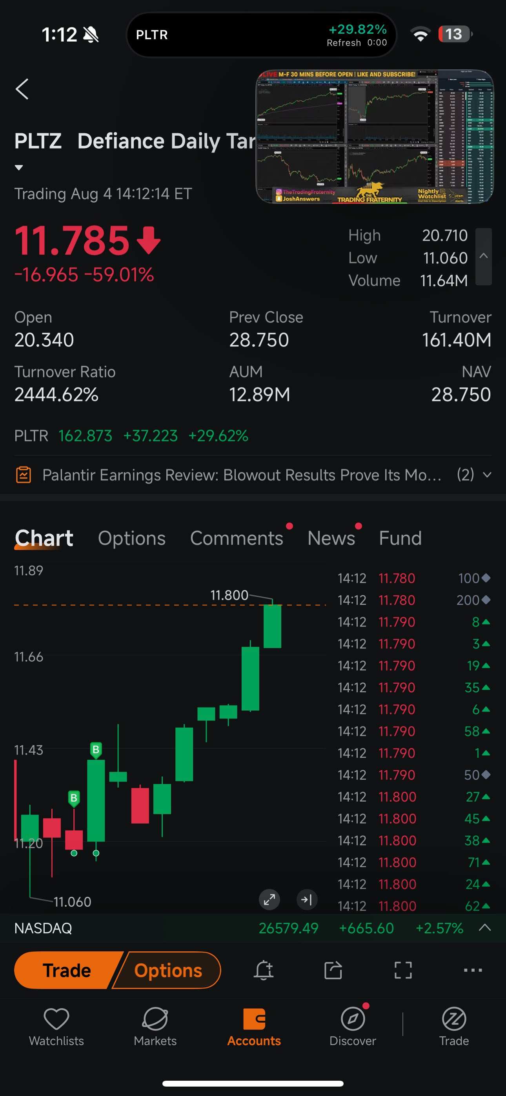Image resolution: width=506 pixels, height=1096 pixels.
Task: Open the NASDAQ index quote row
Action: [x=253, y=928]
